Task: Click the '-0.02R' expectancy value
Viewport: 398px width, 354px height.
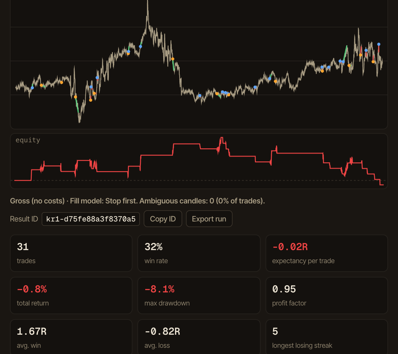Action: (x=290, y=247)
